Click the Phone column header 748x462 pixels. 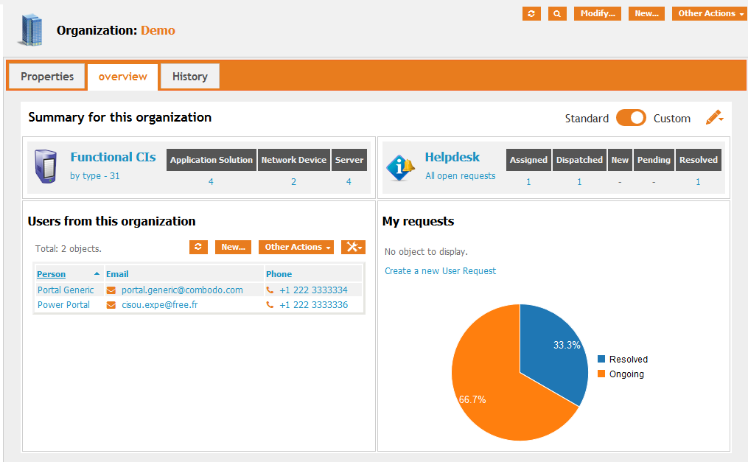[279, 274]
